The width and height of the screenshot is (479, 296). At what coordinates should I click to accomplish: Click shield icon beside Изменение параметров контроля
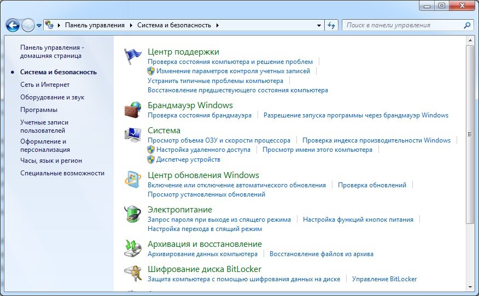[150, 71]
